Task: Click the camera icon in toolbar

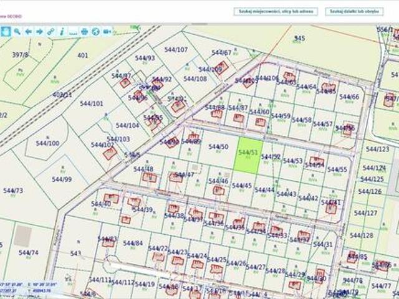Action: tap(107, 32)
